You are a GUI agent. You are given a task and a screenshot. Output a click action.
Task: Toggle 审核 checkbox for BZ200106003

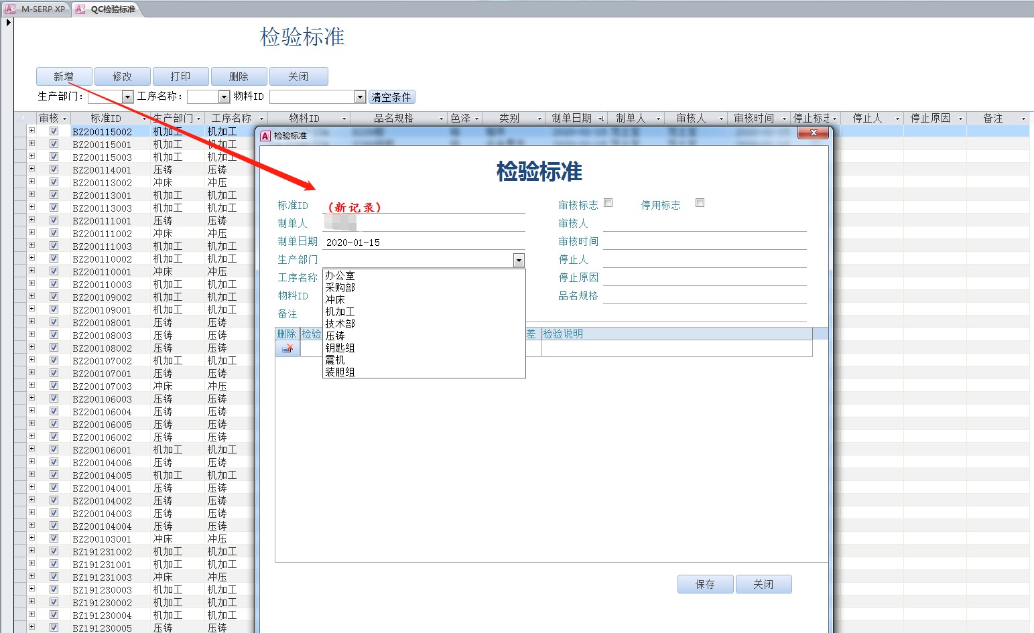pos(54,399)
